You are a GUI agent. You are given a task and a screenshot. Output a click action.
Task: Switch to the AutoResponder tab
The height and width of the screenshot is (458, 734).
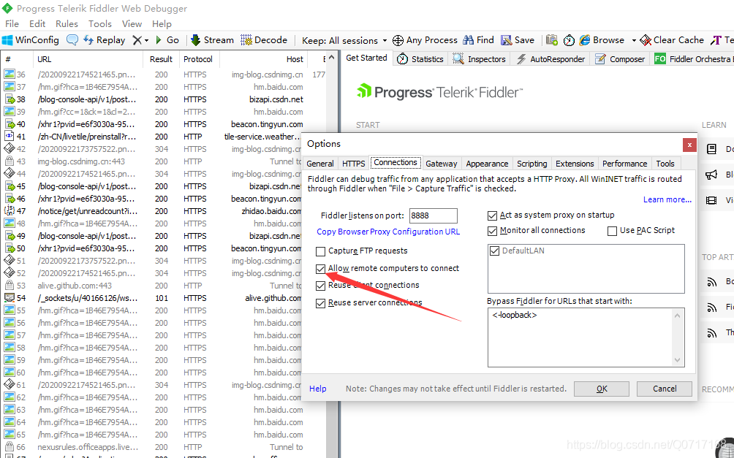[x=550, y=59]
